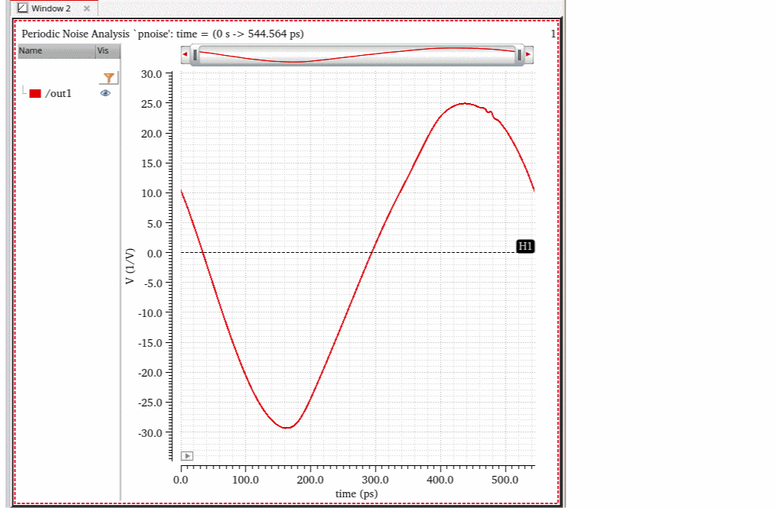775x508 pixels.
Task: Click the 30.0 y-axis tick value
Action: pos(151,74)
